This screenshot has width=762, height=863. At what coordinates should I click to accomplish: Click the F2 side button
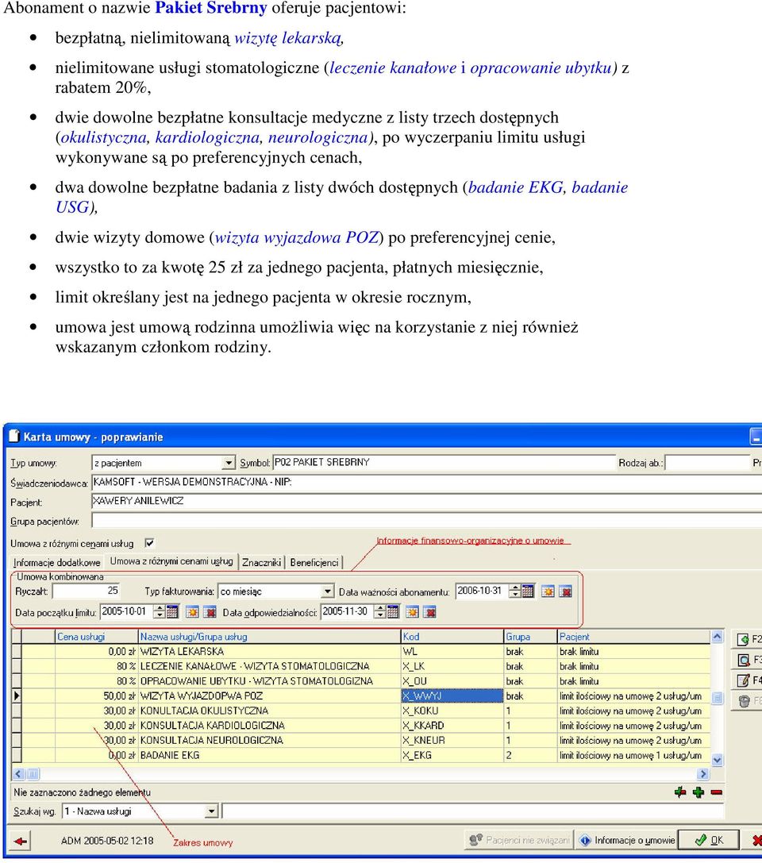[x=749, y=639]
